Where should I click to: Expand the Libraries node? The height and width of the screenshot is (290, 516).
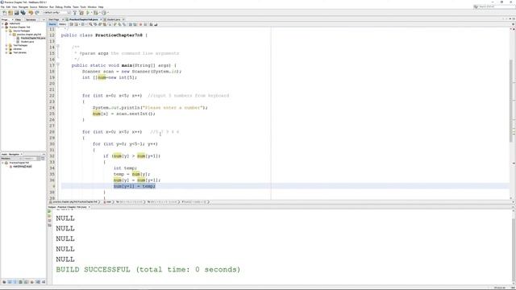6,49
